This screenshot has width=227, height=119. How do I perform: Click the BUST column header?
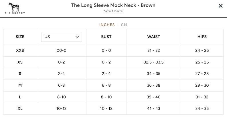point(106,37)
